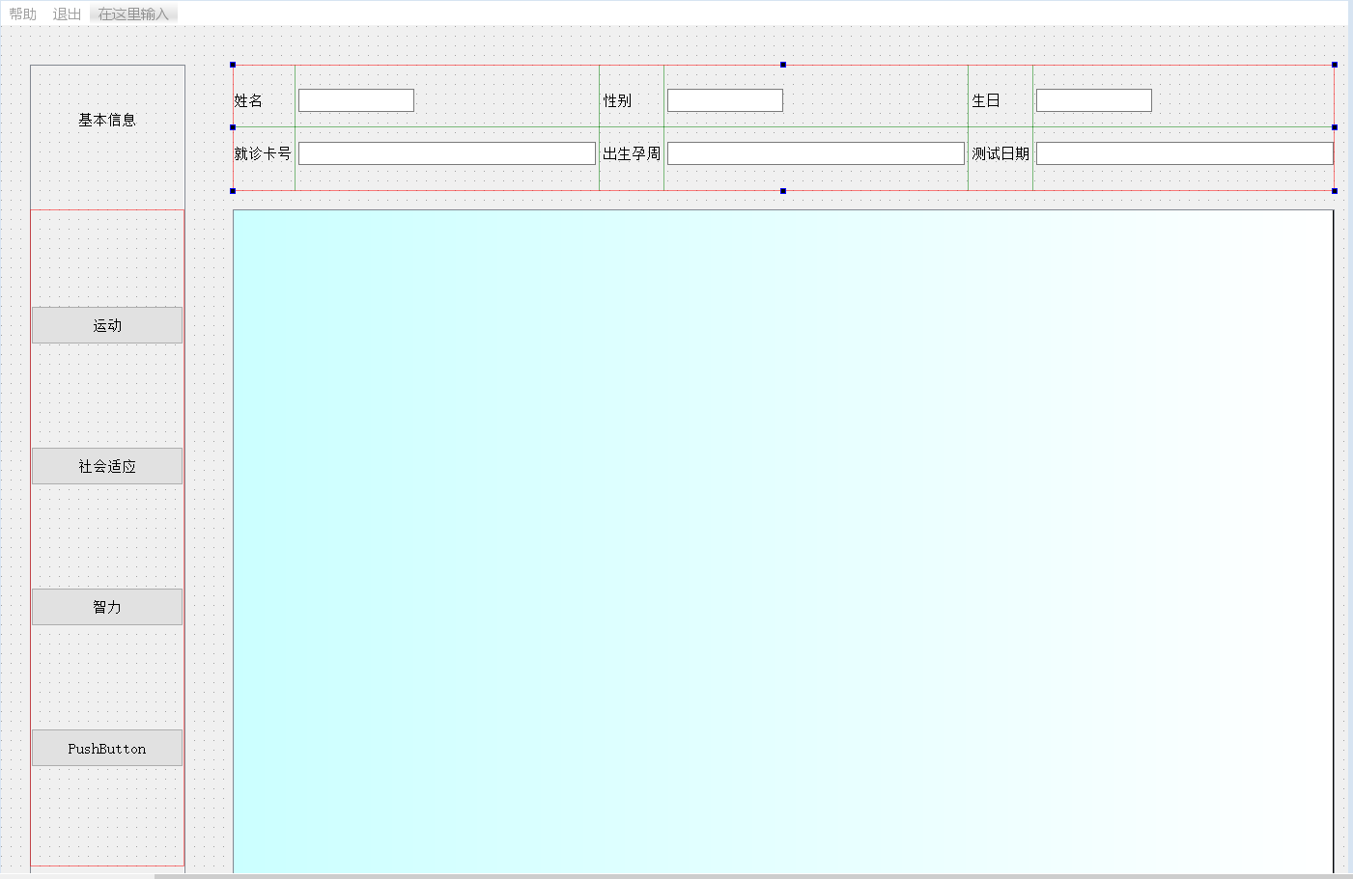Select the 生日 label

coord(986,100)
